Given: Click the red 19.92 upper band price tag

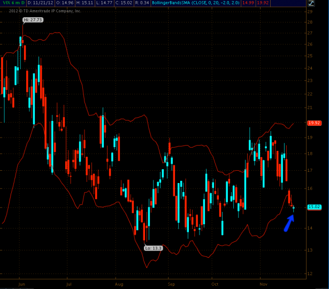Looking at the screenshot, I should click(314, 123).
